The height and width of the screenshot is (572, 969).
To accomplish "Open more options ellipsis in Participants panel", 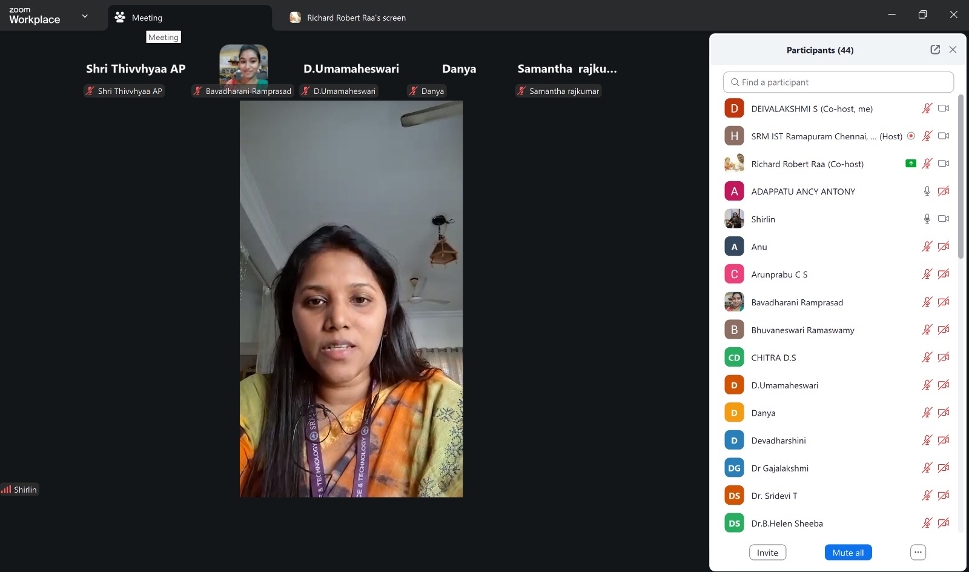I will click(x=918, y=552).
